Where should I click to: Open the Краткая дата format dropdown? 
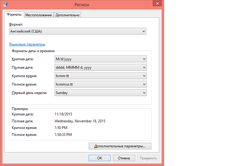tap(101, 59)
